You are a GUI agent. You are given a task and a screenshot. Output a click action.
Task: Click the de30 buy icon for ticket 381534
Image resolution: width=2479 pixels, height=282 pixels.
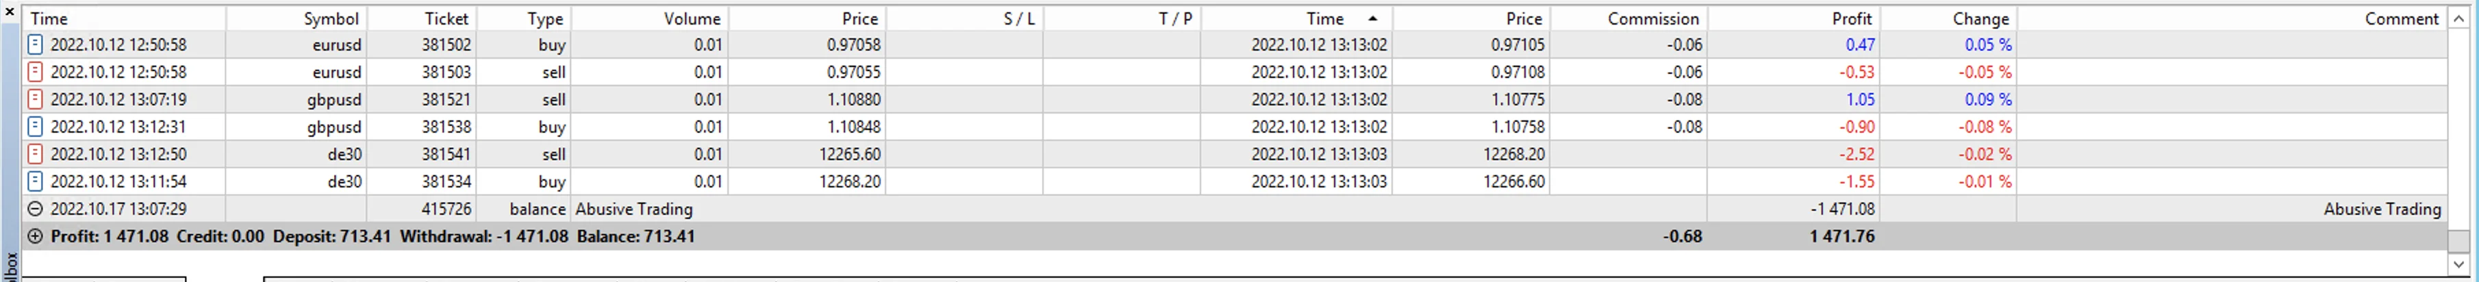36,182
